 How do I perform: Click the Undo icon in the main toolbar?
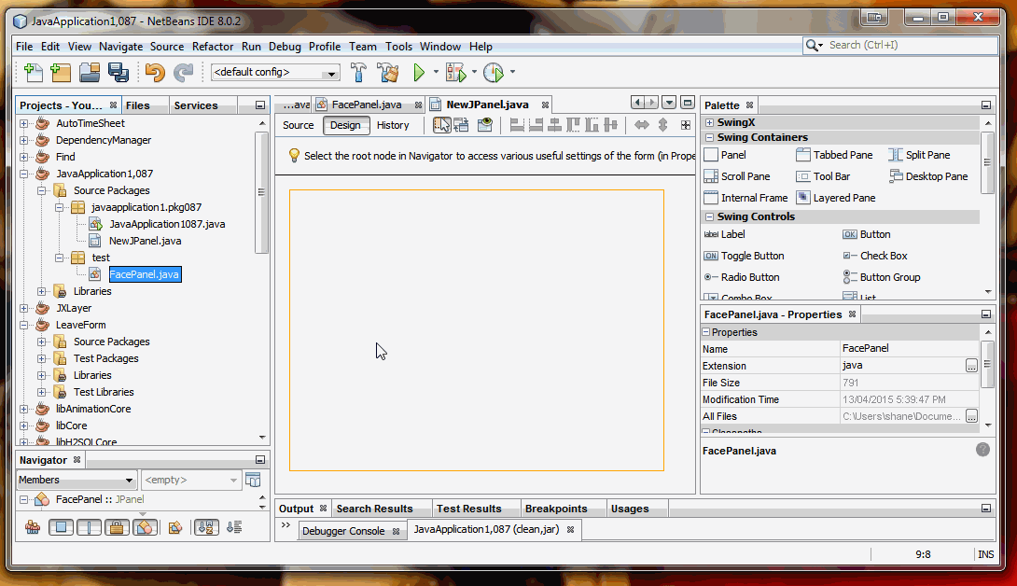click(156, 72)
